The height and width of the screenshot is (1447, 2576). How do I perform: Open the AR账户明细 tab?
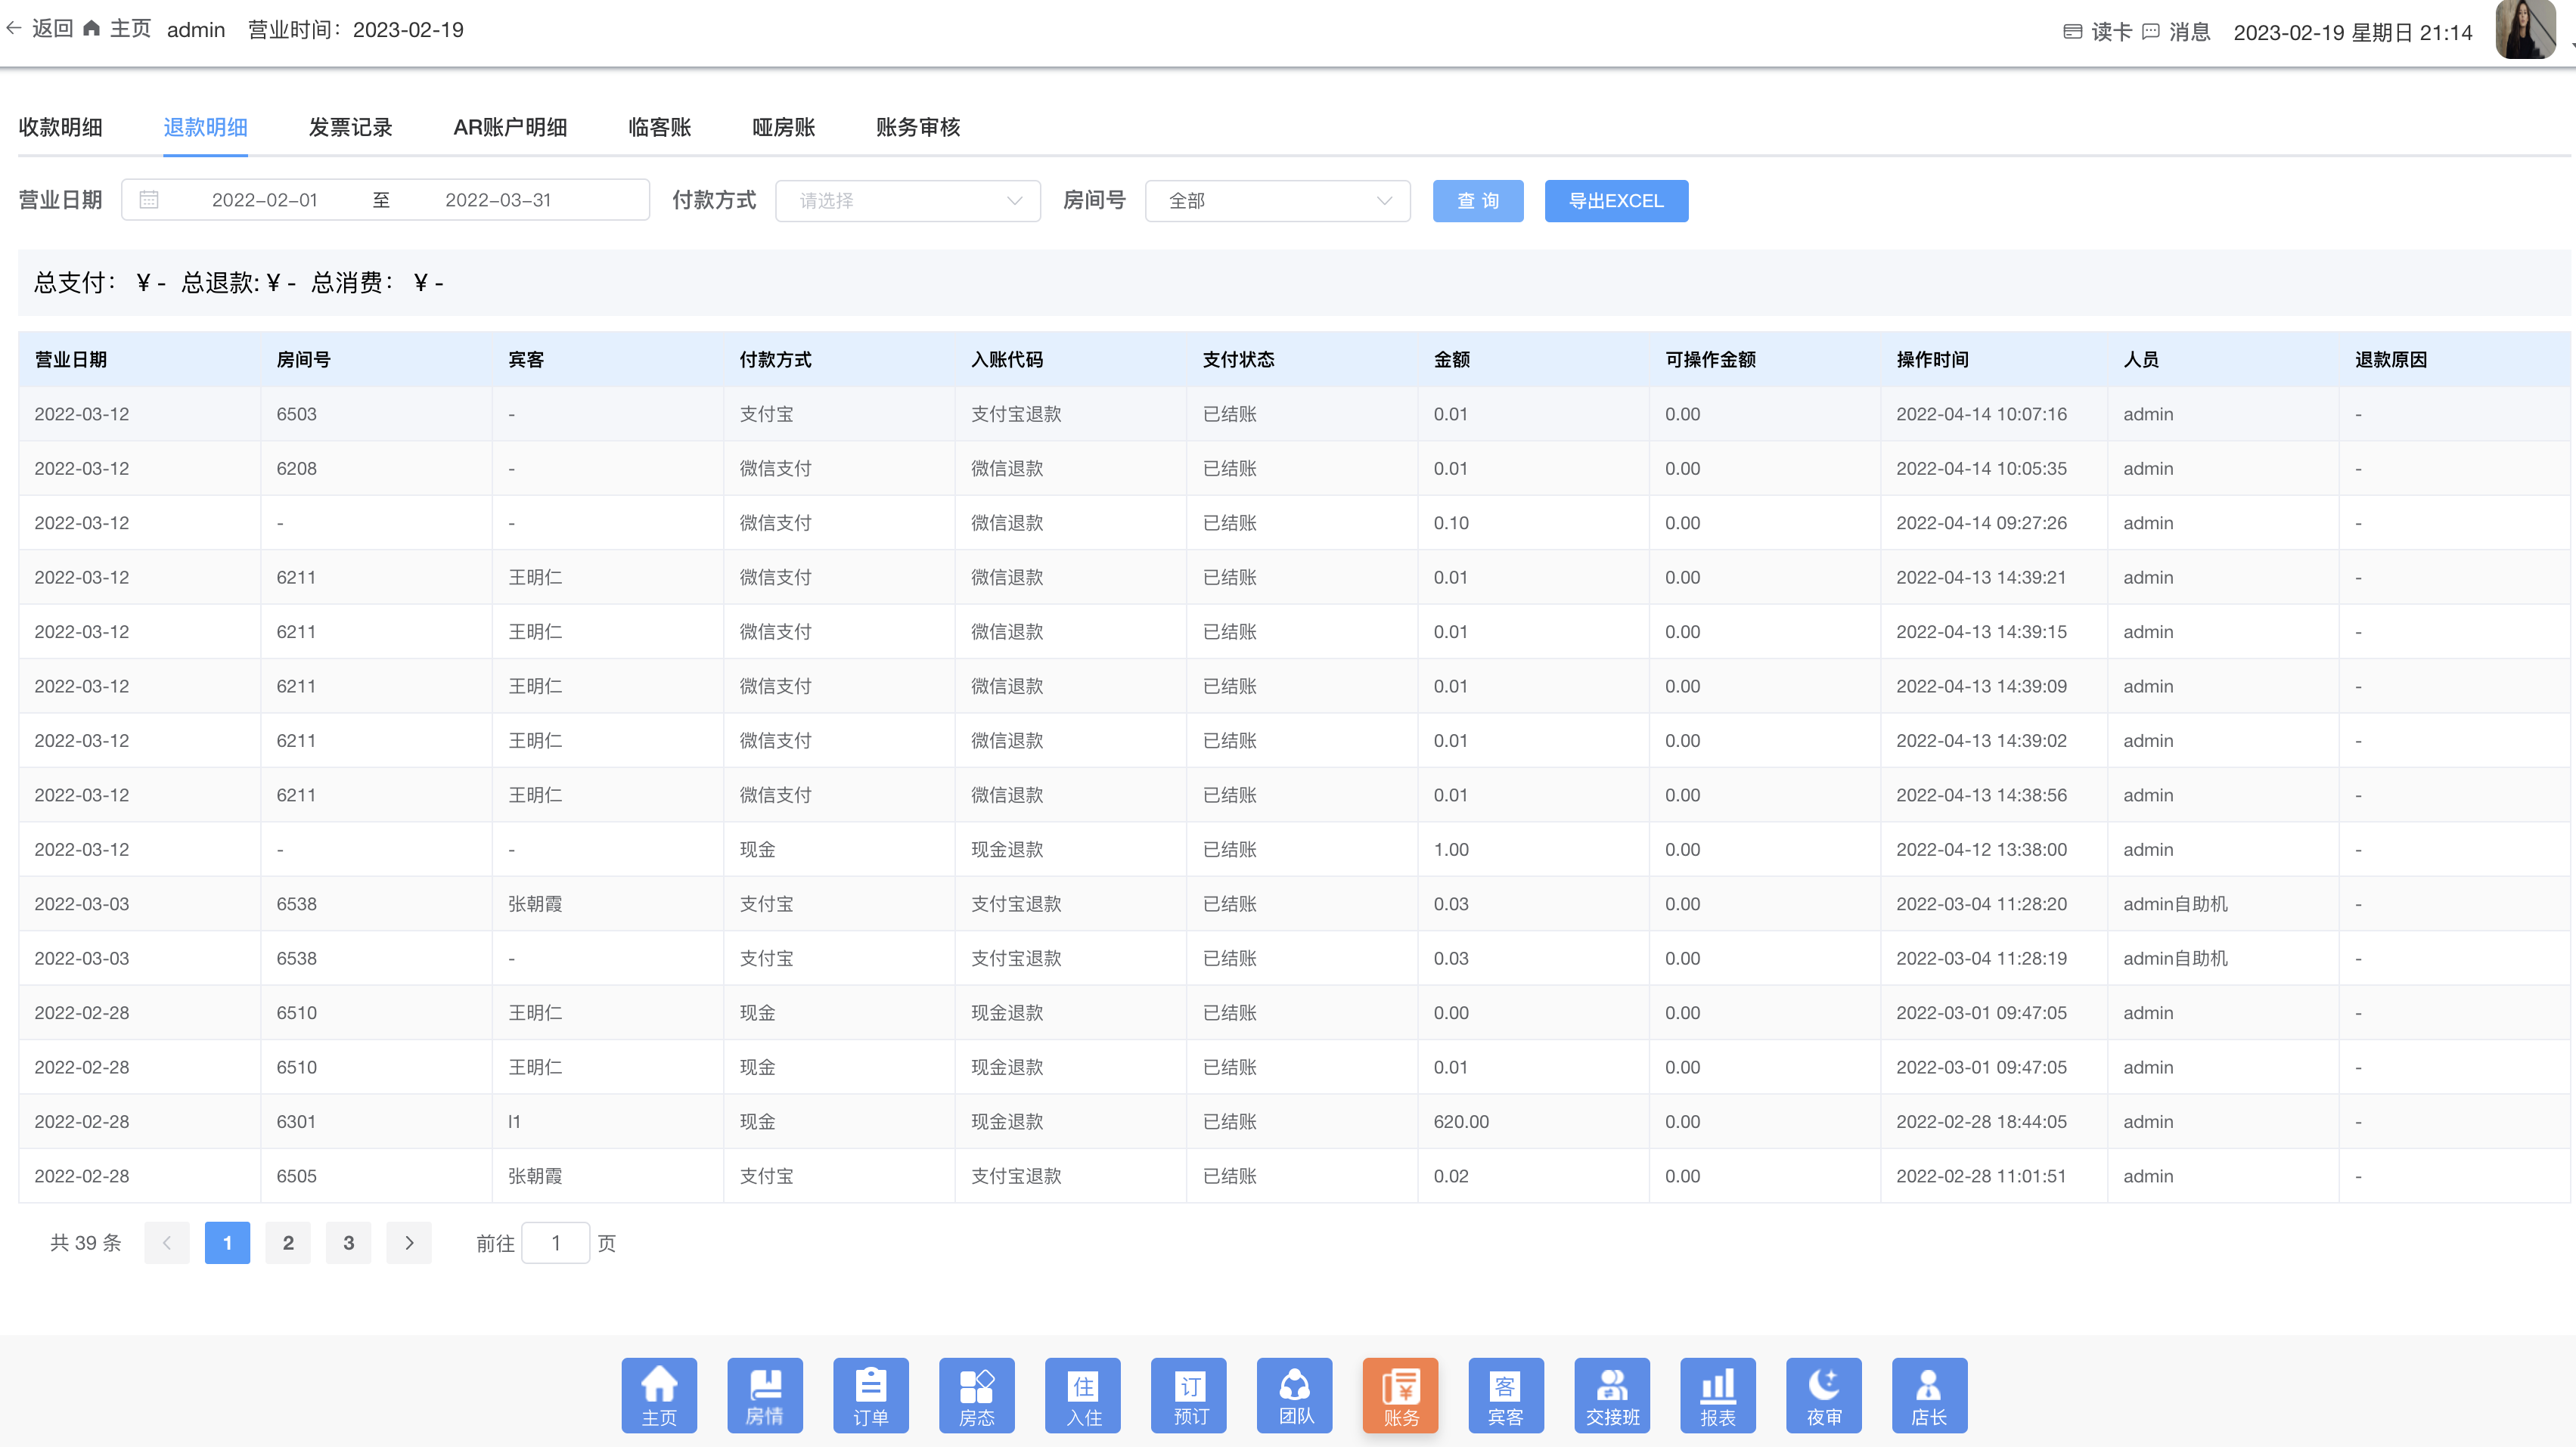(510, 127)
